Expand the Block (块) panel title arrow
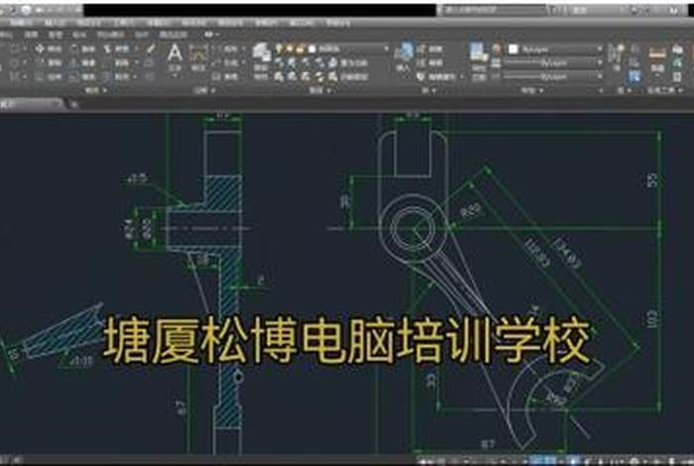The width and height of the screenshot is (694, 466). pyautogui.click(x=434, y=90)
